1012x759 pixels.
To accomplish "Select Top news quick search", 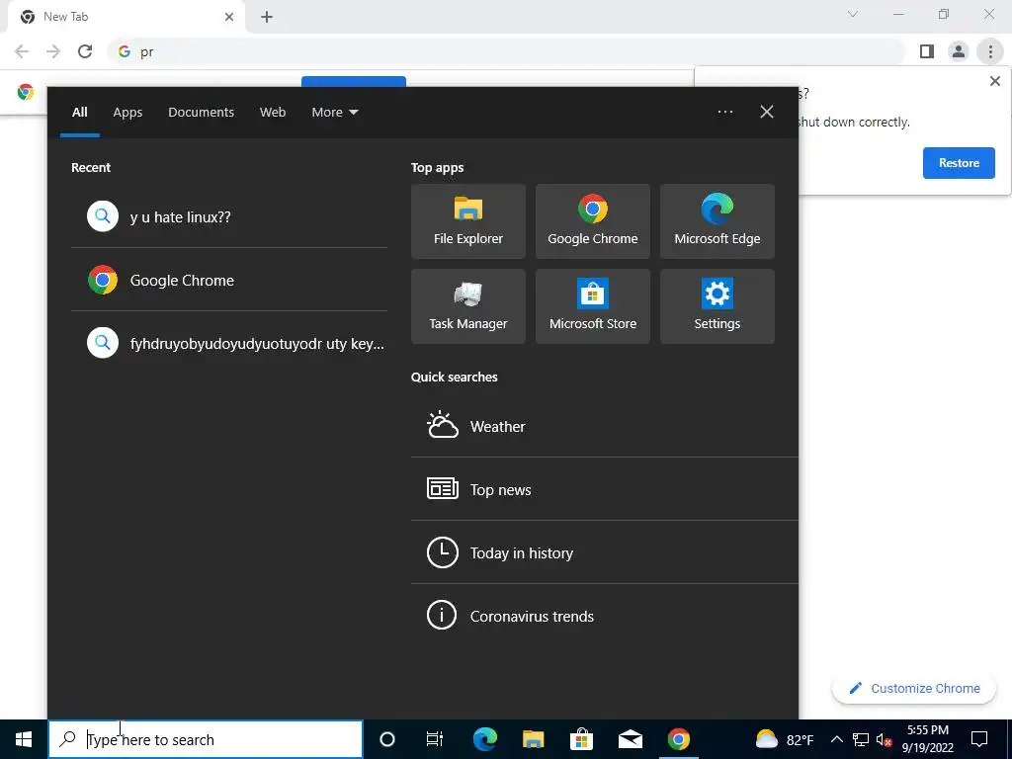I will tap(604, 489).
